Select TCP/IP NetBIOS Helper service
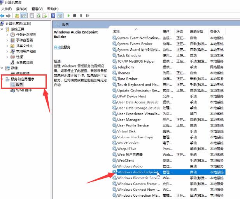This screenshot has height=199, width=240. click(168, 61)
